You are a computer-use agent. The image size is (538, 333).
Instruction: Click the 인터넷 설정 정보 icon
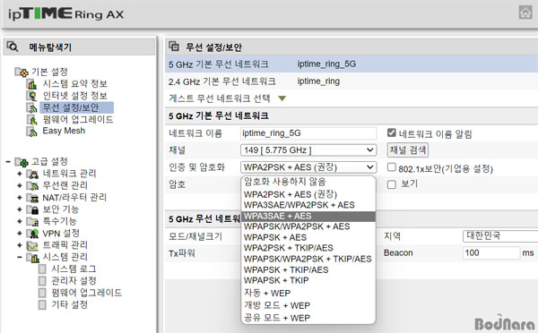32,96
